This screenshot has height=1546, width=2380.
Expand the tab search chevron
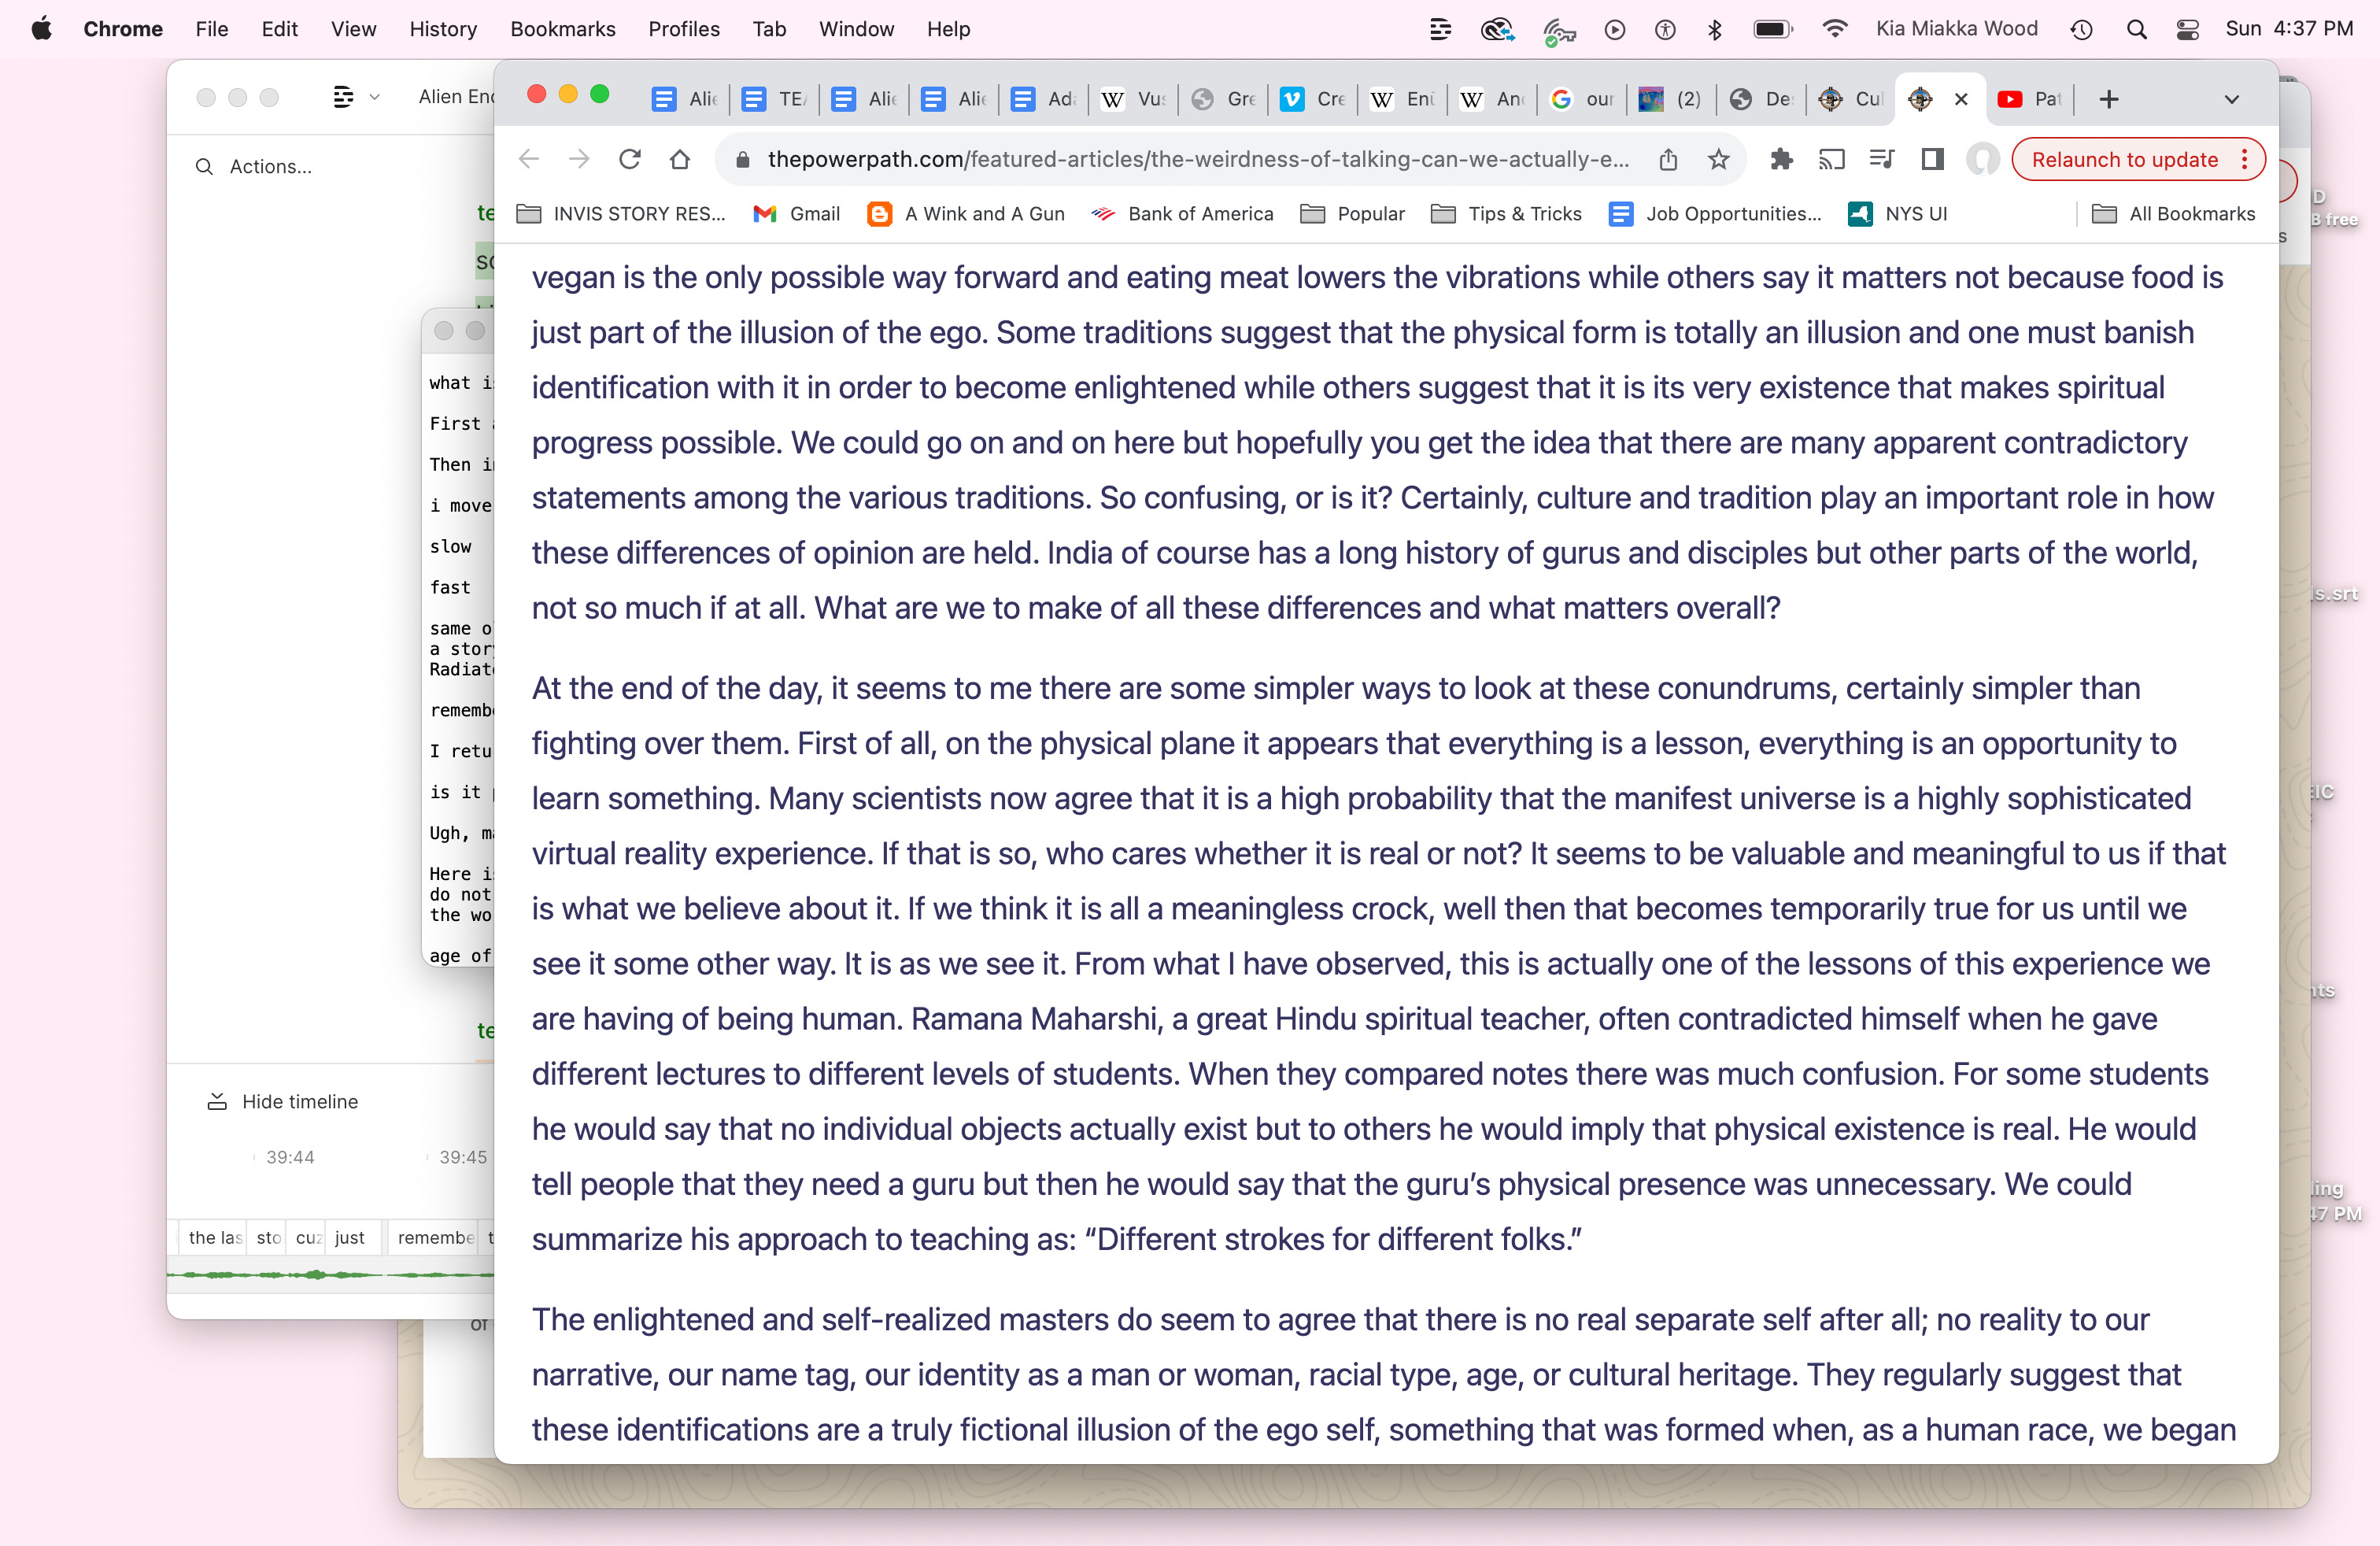click(x=2231, y=99)
